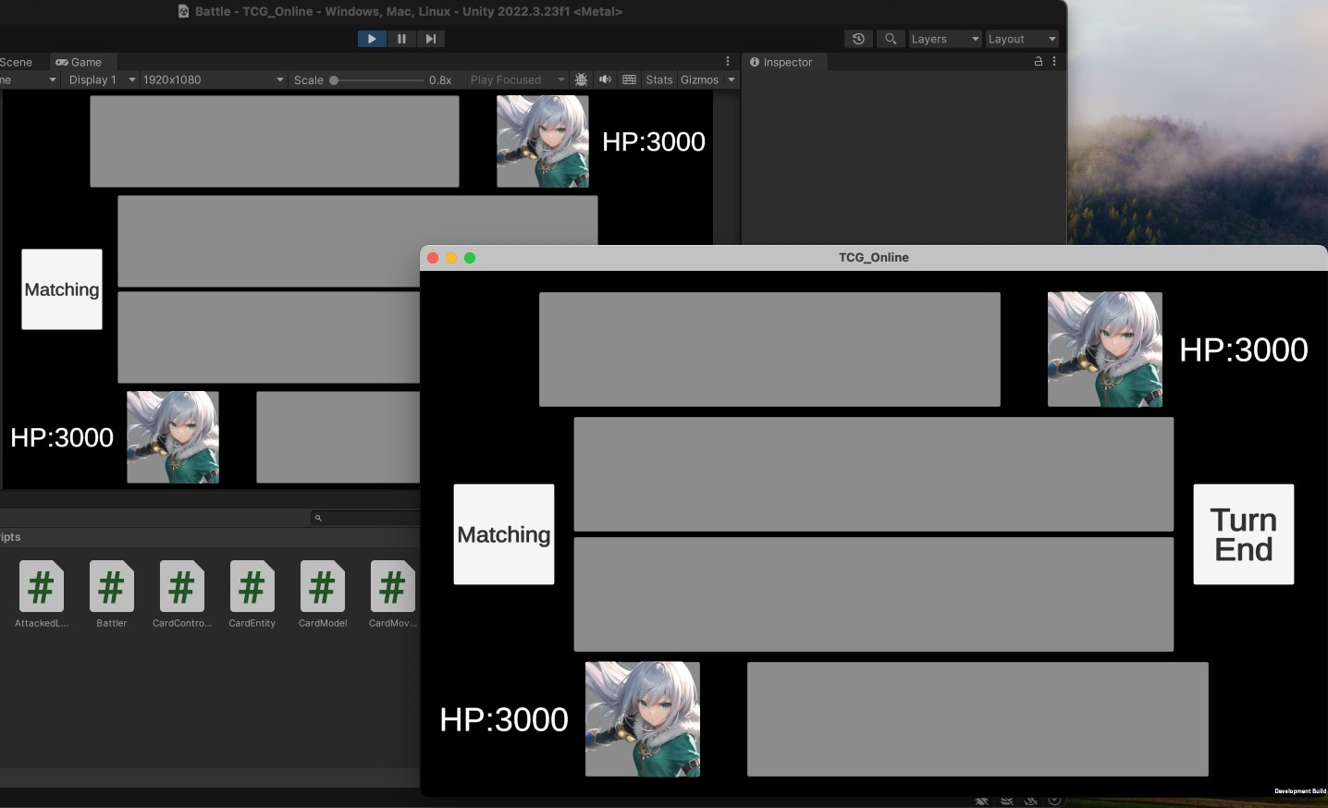Open the 1920x1080 resolution dropdown
This screenshot has height=808, width=1328.
[x=213, y=80]
